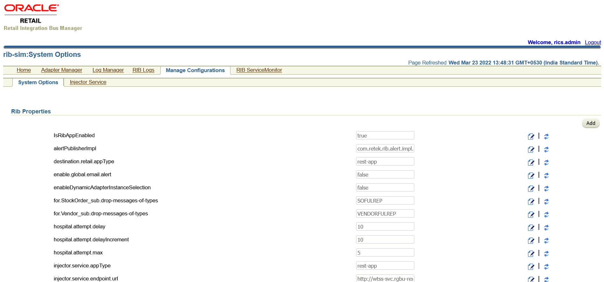This screenshot has width=604, height=282.
Task: Click the IsRibAppEnabled value field
Action: click(x=385, y=136)
